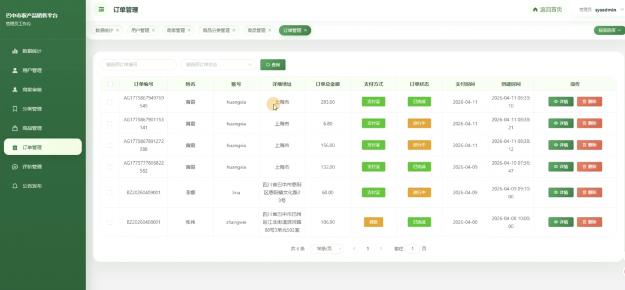Go to the previous page arrow
The width and height of the screenshot is (625, 290).
tap(355, 248)
